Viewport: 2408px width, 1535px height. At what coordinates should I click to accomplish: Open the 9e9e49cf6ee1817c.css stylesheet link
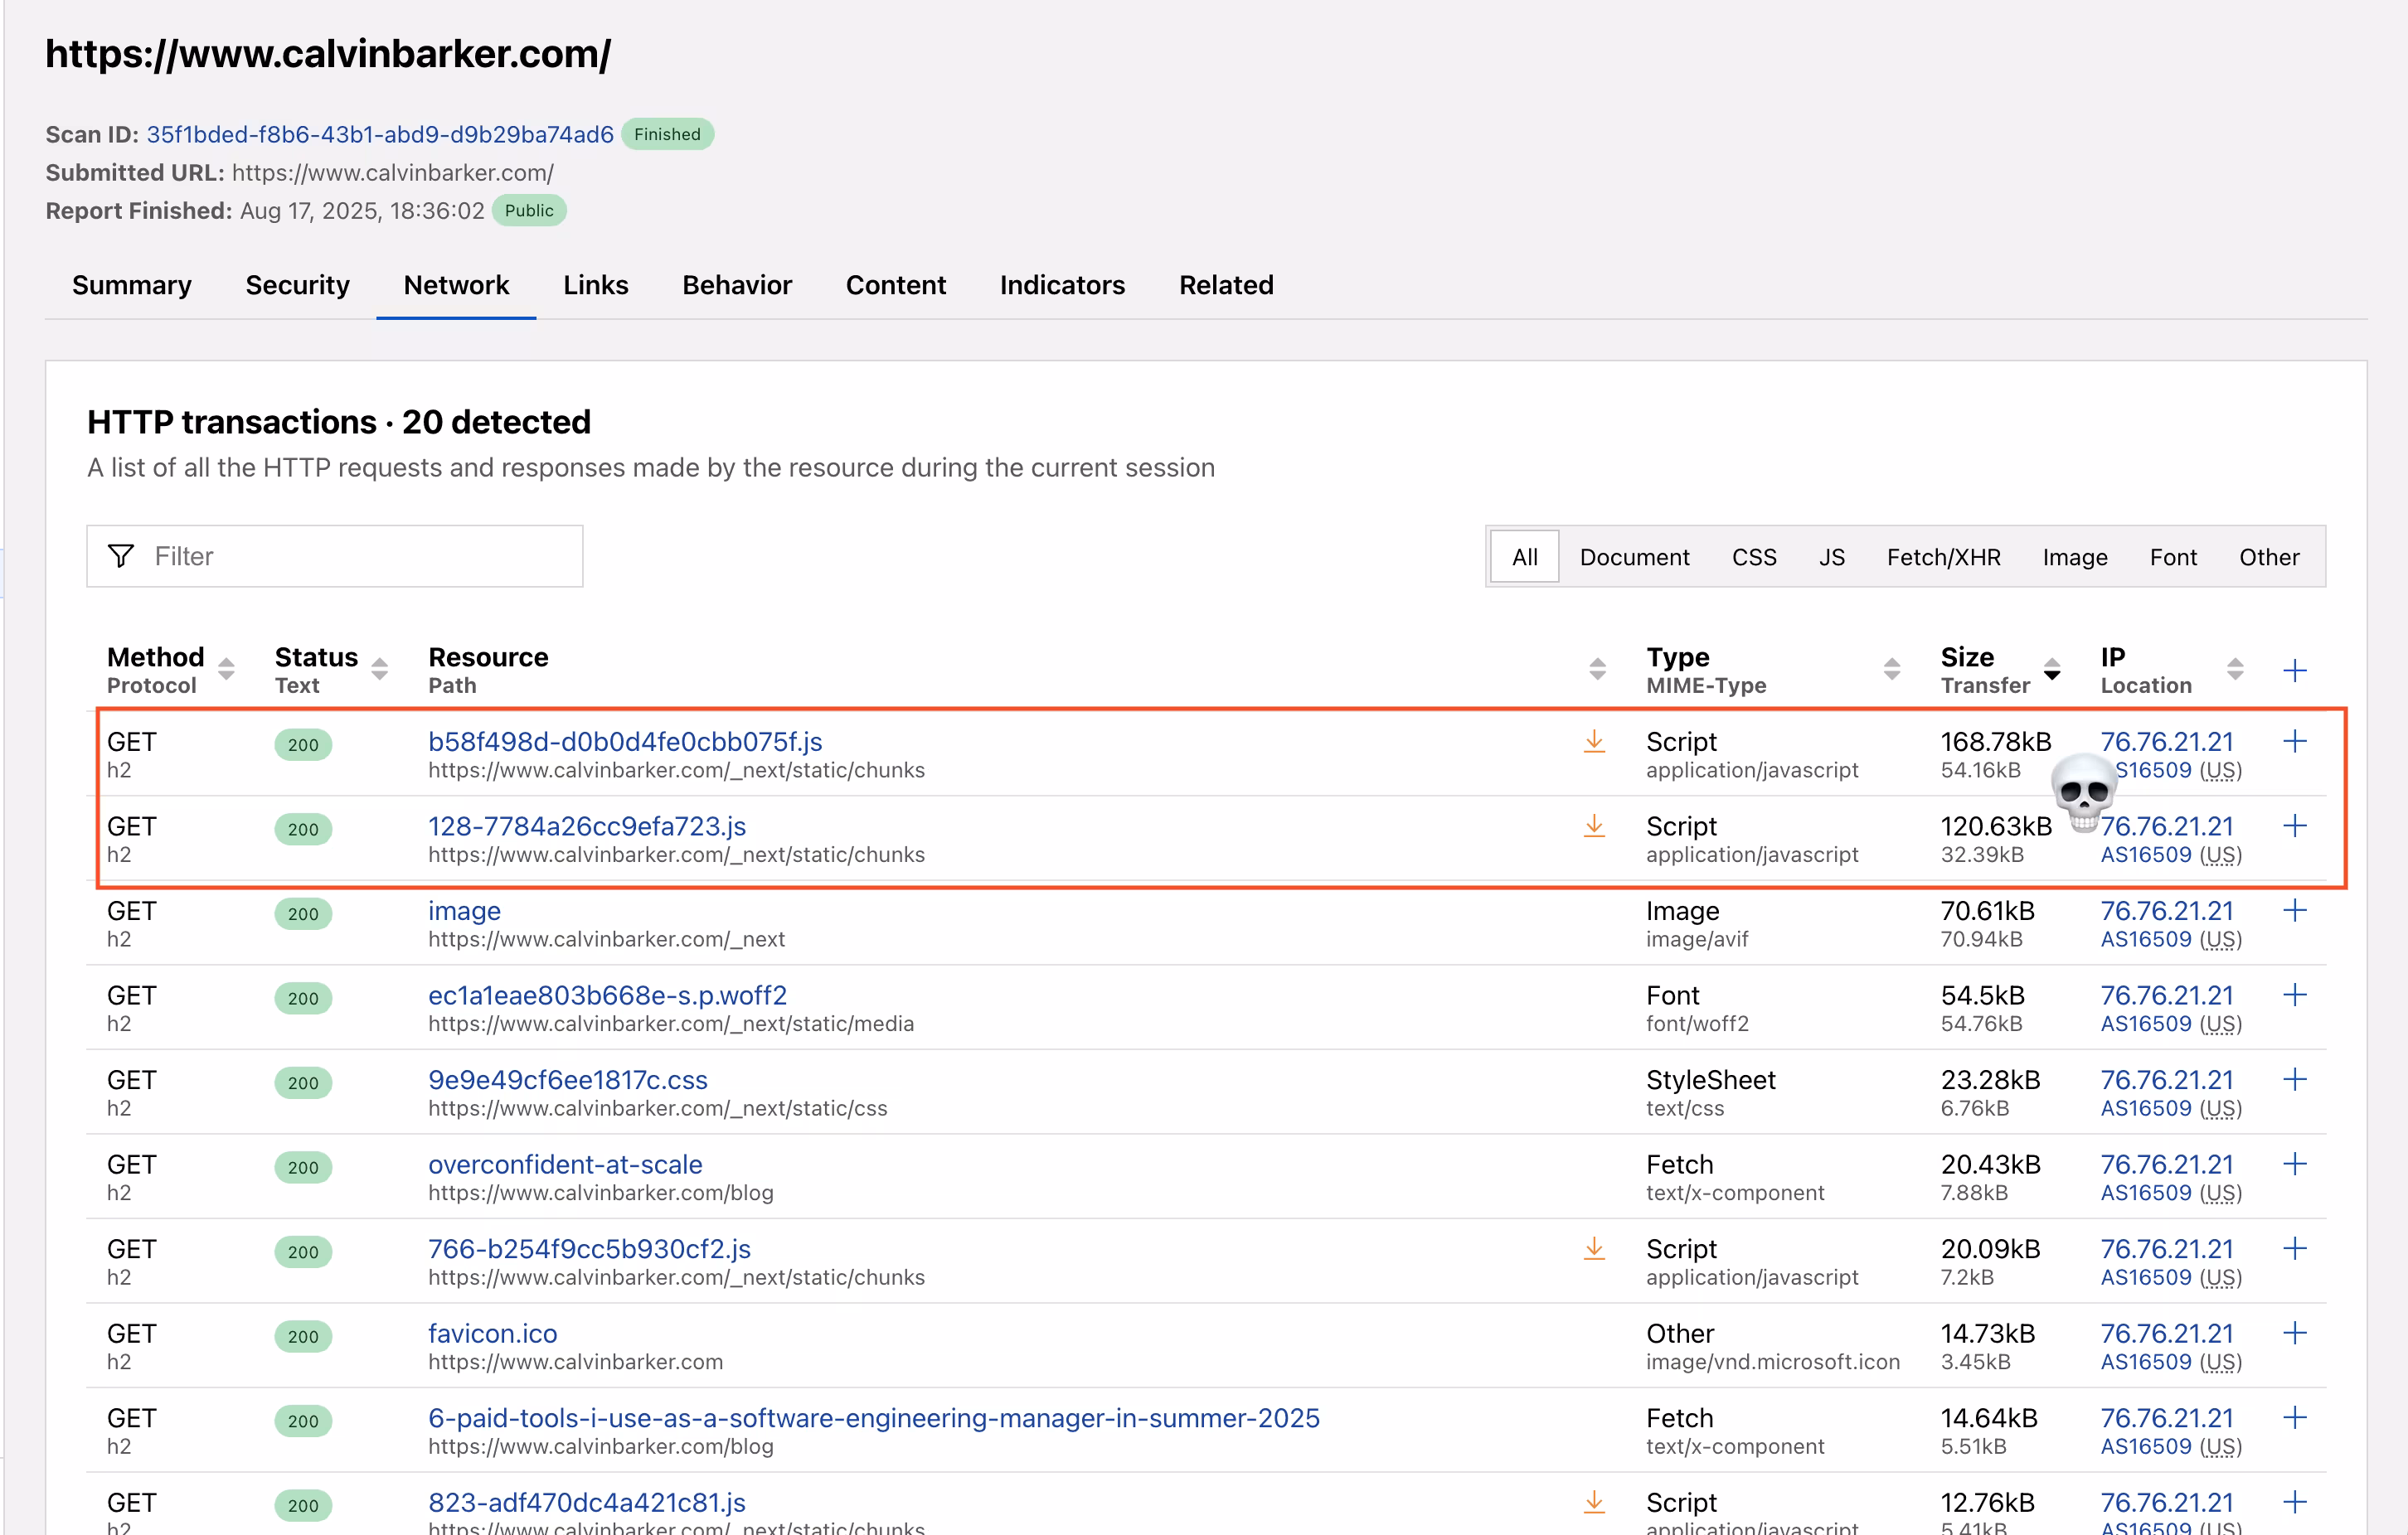point(567,1079)
